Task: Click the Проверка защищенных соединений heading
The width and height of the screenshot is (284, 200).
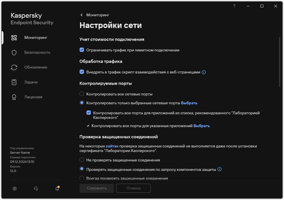Action: [x=118, y=137]
